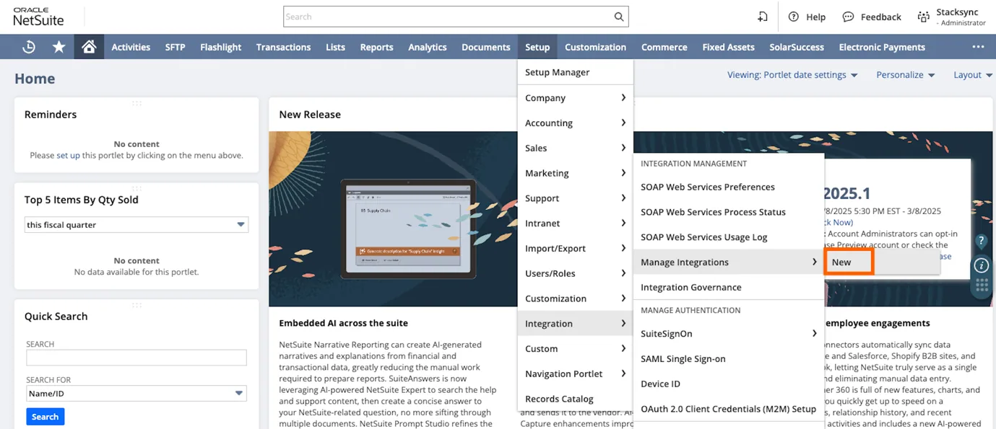Click the 'set up' link in Reminders
This screenshot has width=996, height=429.
pos(68,155)
